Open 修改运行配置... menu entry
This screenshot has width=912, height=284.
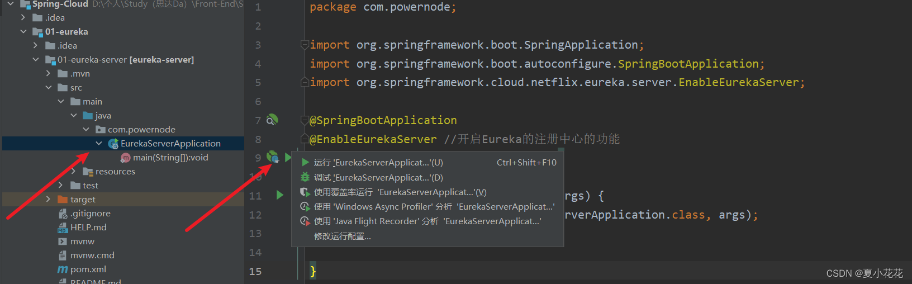tap(427, 236)
